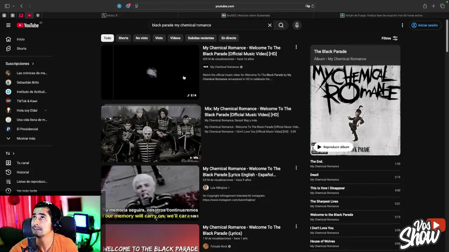This screenshot has width=449, height=252.
Task: Click in the YouTube search field
Action: [209, 25]
